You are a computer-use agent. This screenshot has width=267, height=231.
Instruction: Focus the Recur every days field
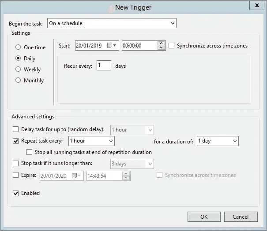point(104,66)
